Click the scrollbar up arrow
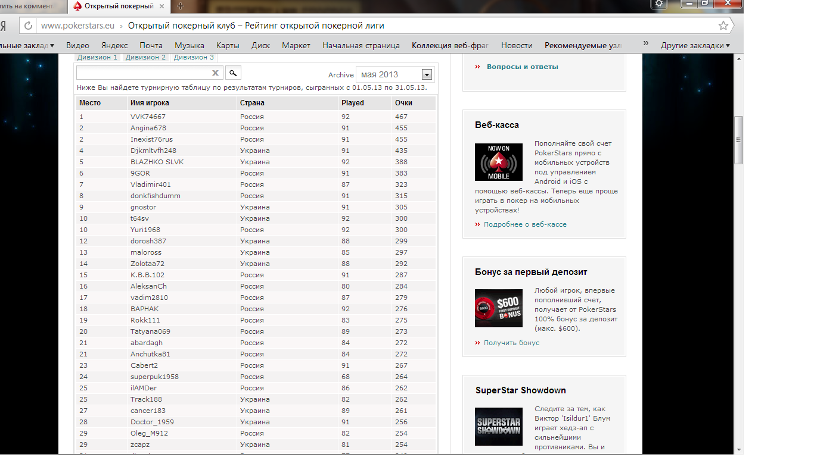Image resolution: width=814 pixels, height=457 pixels. [x=739, y=58]
